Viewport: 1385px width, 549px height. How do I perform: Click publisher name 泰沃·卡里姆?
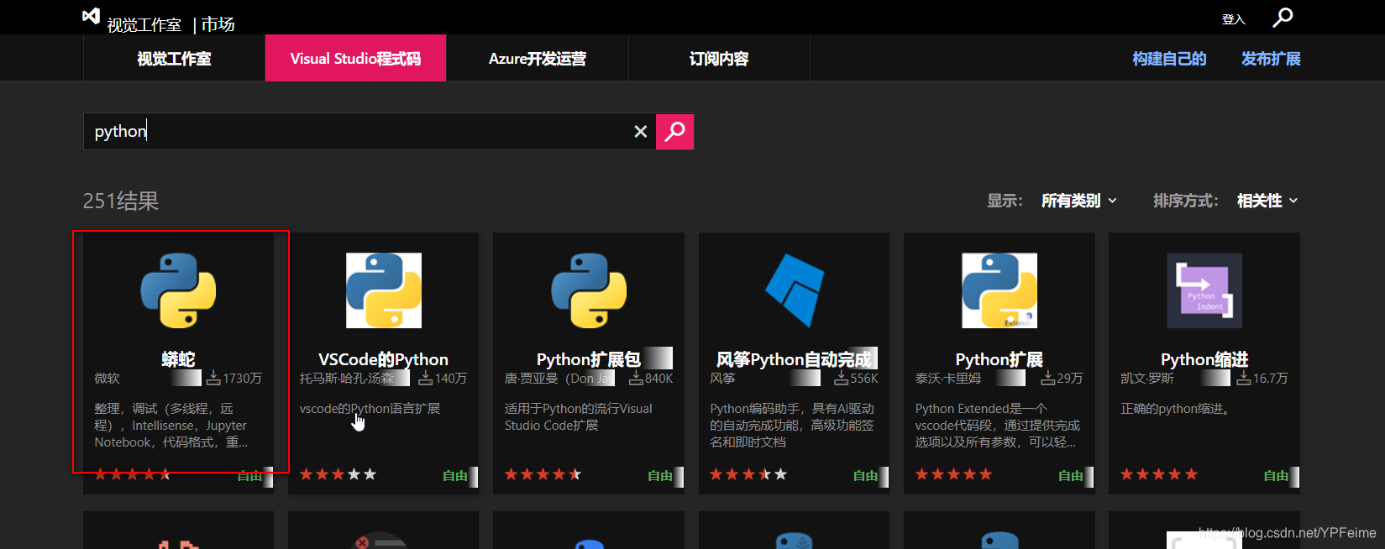pos(948,379)
